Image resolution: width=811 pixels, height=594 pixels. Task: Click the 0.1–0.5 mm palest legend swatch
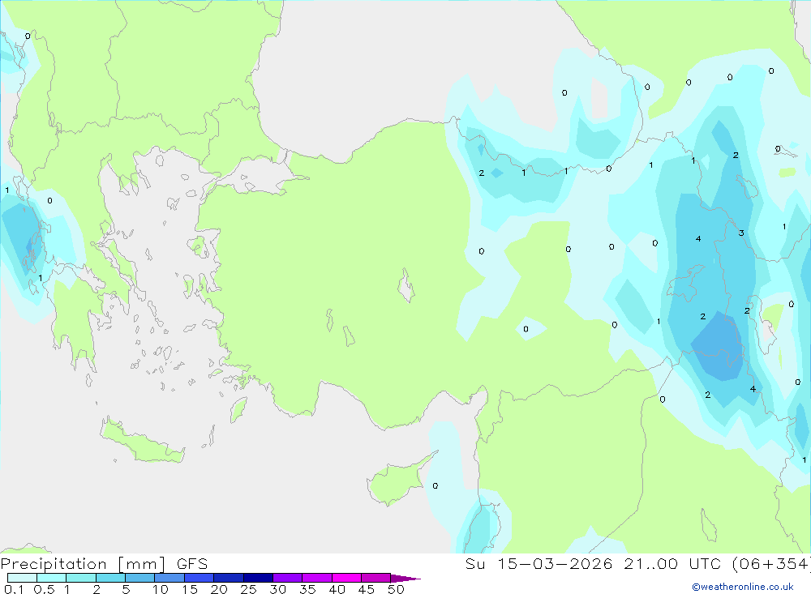(22, 578)
